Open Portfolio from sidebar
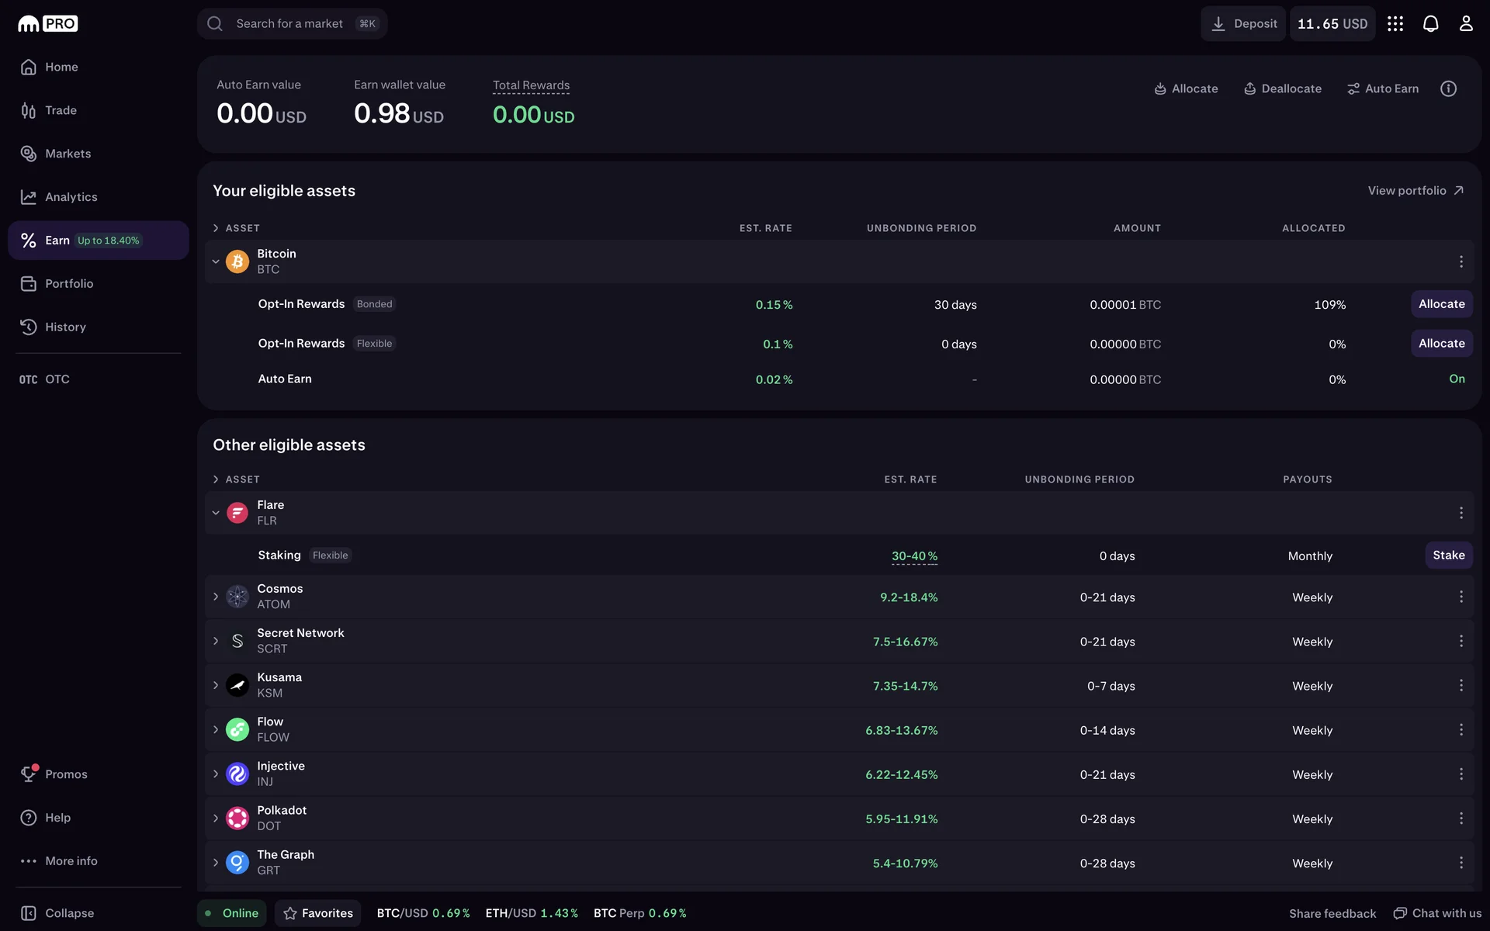 68,284
